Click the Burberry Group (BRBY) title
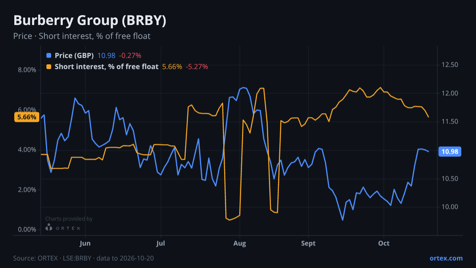476x268 pixels. (90, 21)
